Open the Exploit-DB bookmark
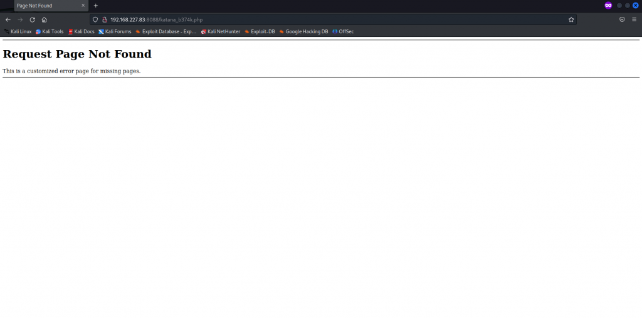 (260, 31)
